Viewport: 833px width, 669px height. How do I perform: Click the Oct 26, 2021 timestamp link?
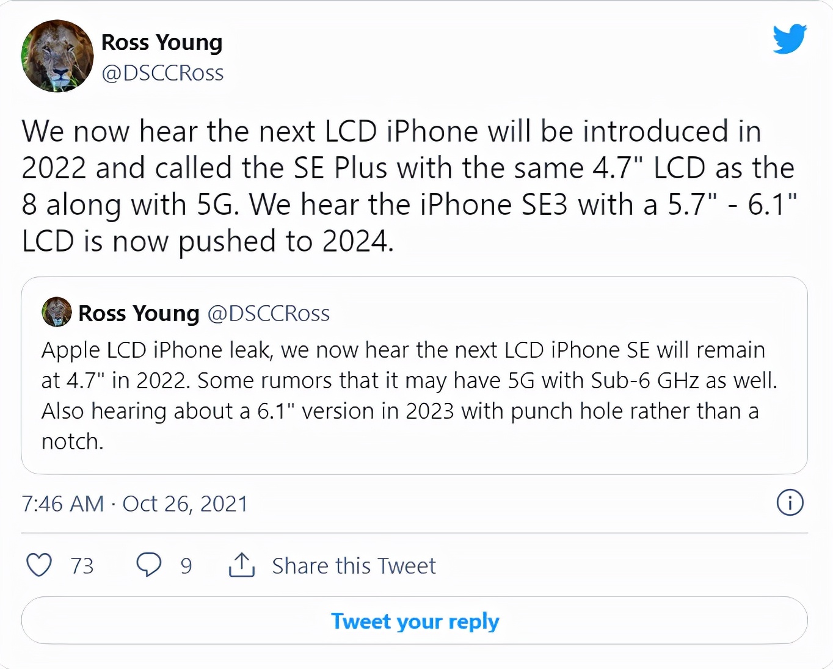point(185,503)
